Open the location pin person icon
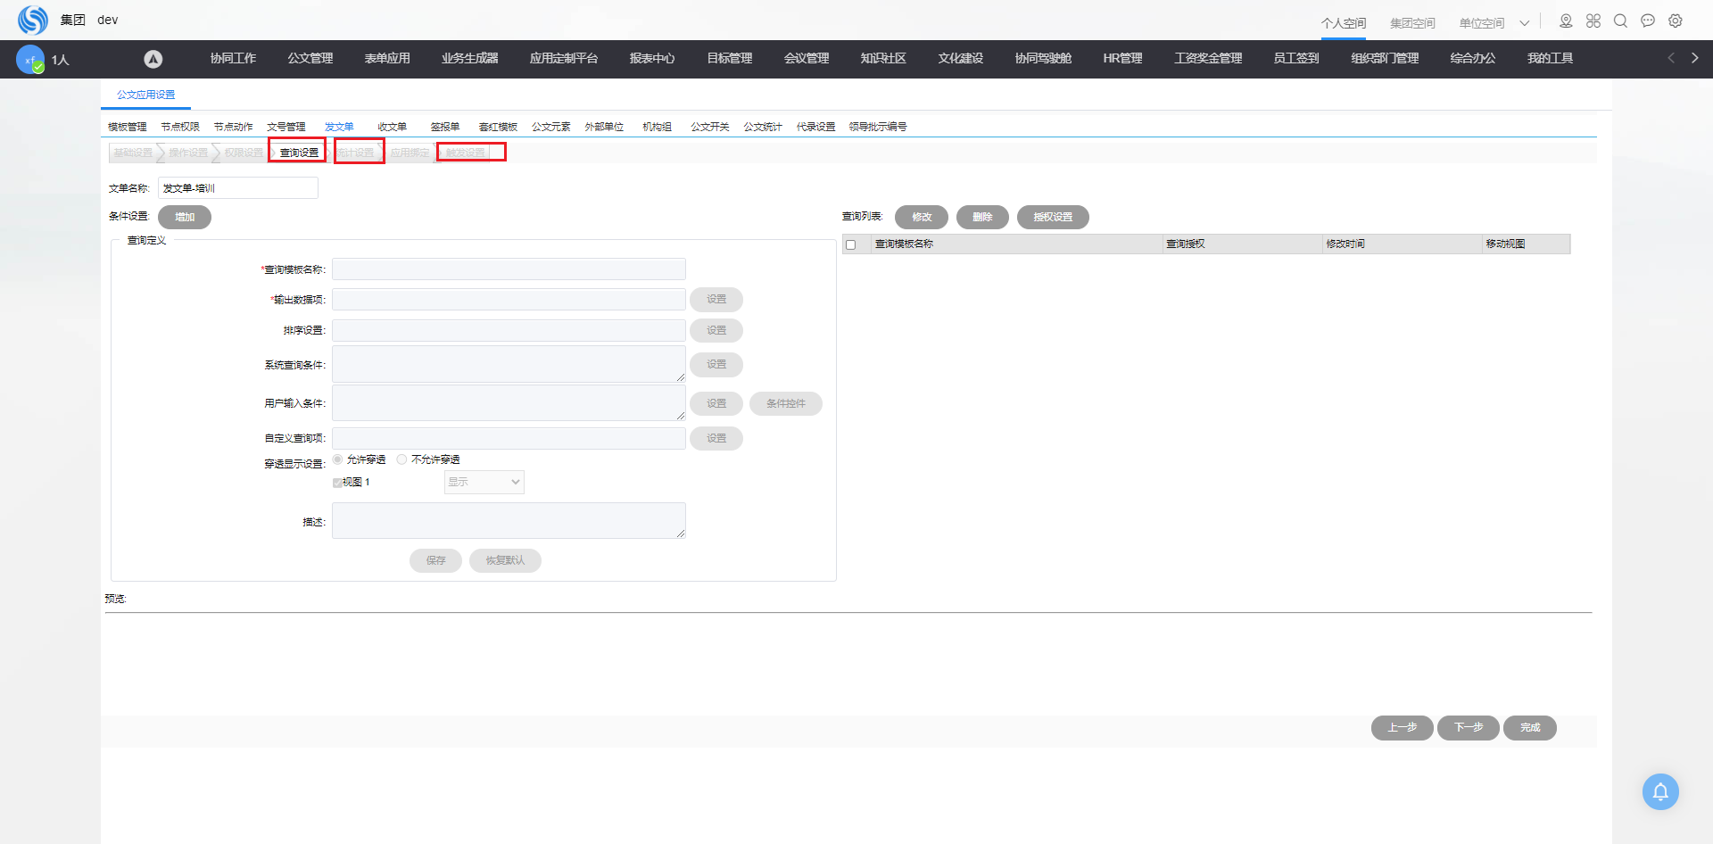The width and height of the screenshot is (1713, 844). [1566, 21]
